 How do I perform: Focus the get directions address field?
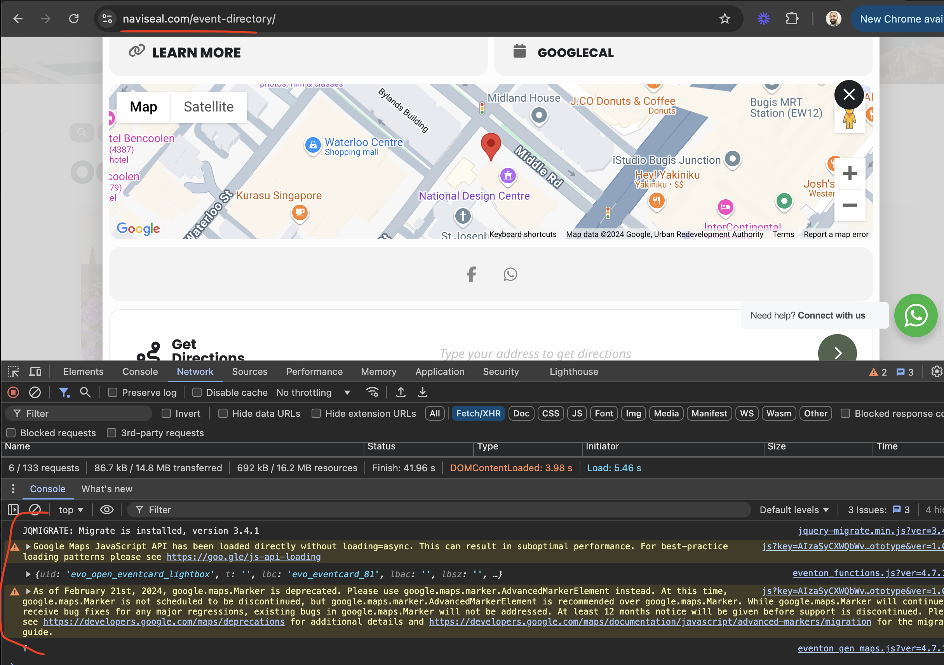click(535, 354)
